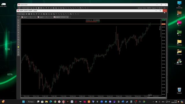The image size is (185, 104).
Task: Open This PC desktop icon
Action: click(179, 5)
